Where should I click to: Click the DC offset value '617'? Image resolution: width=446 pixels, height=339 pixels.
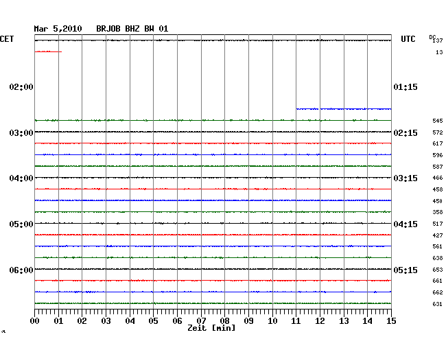(438, 143)
